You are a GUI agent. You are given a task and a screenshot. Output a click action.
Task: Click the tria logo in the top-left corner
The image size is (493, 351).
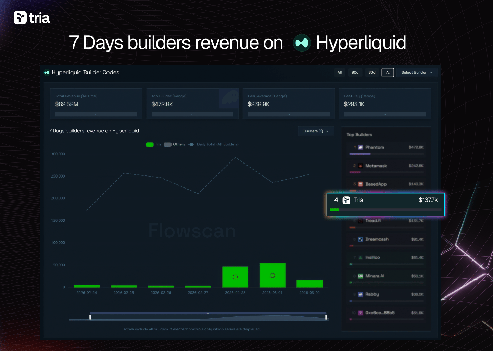click(x=32, y=18)
